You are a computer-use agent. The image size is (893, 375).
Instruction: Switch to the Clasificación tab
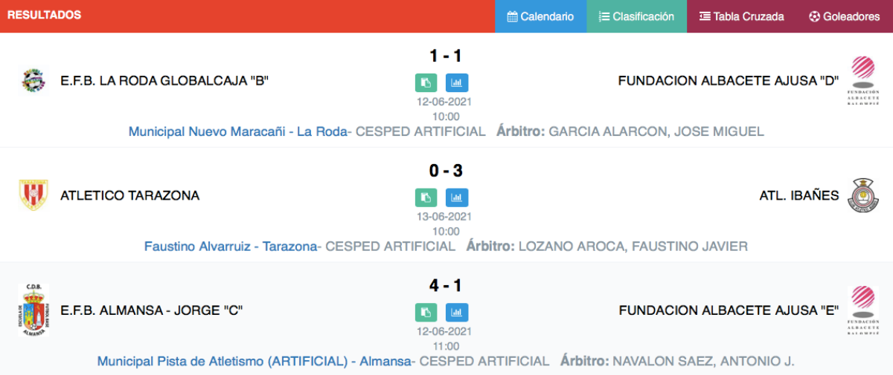pyautogui.click(x=637, y=16)
